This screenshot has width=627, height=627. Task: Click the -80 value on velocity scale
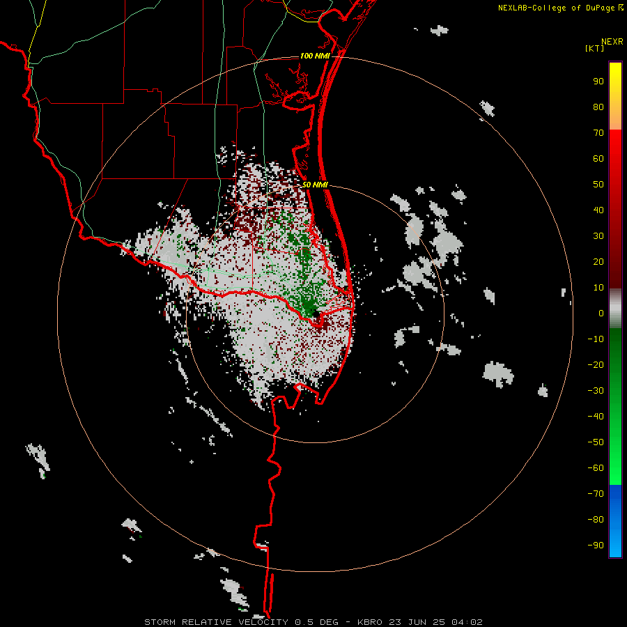click(x=596, y=520)
